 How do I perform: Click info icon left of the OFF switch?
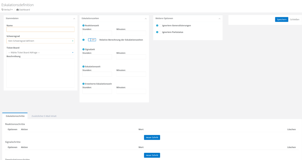(83, 40)
